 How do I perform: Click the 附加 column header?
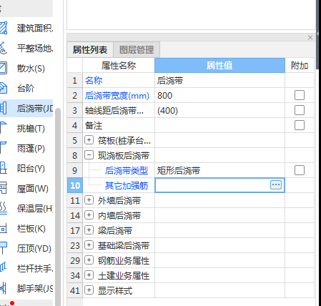(300, 65)
